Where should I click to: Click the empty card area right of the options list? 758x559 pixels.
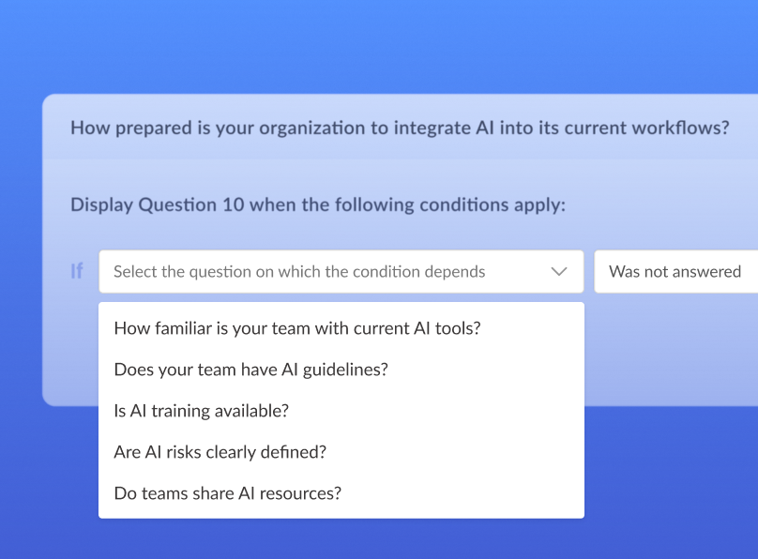[671, 353]
